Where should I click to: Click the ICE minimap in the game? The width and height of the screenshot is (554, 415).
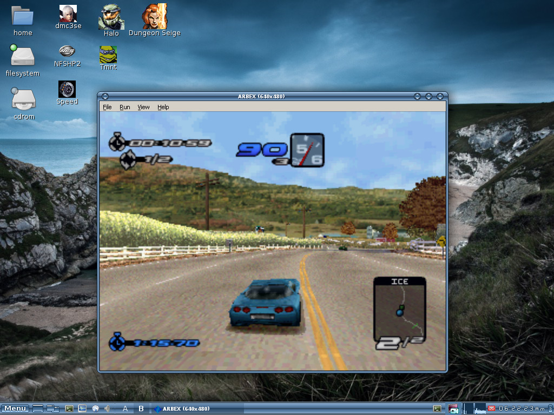(x=400, y=310)
